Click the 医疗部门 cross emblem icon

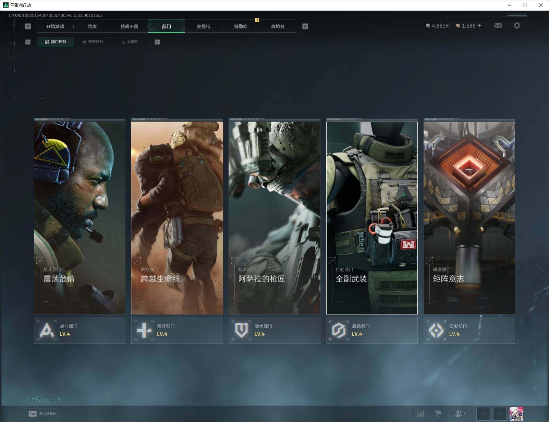tap(144, 330)
